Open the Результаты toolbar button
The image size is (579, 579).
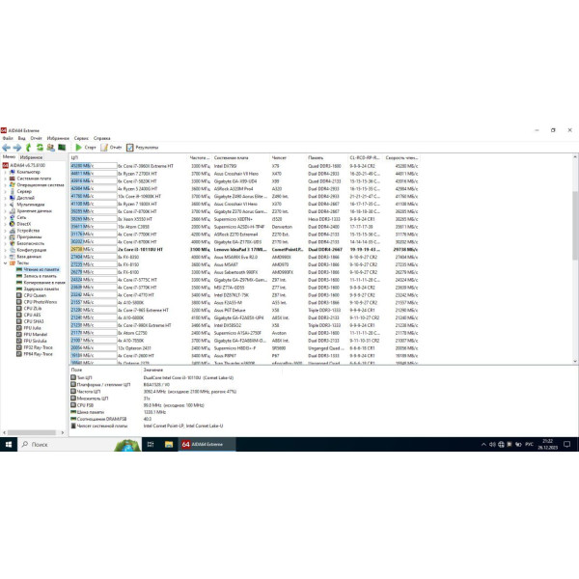click(x=142, y=148)
